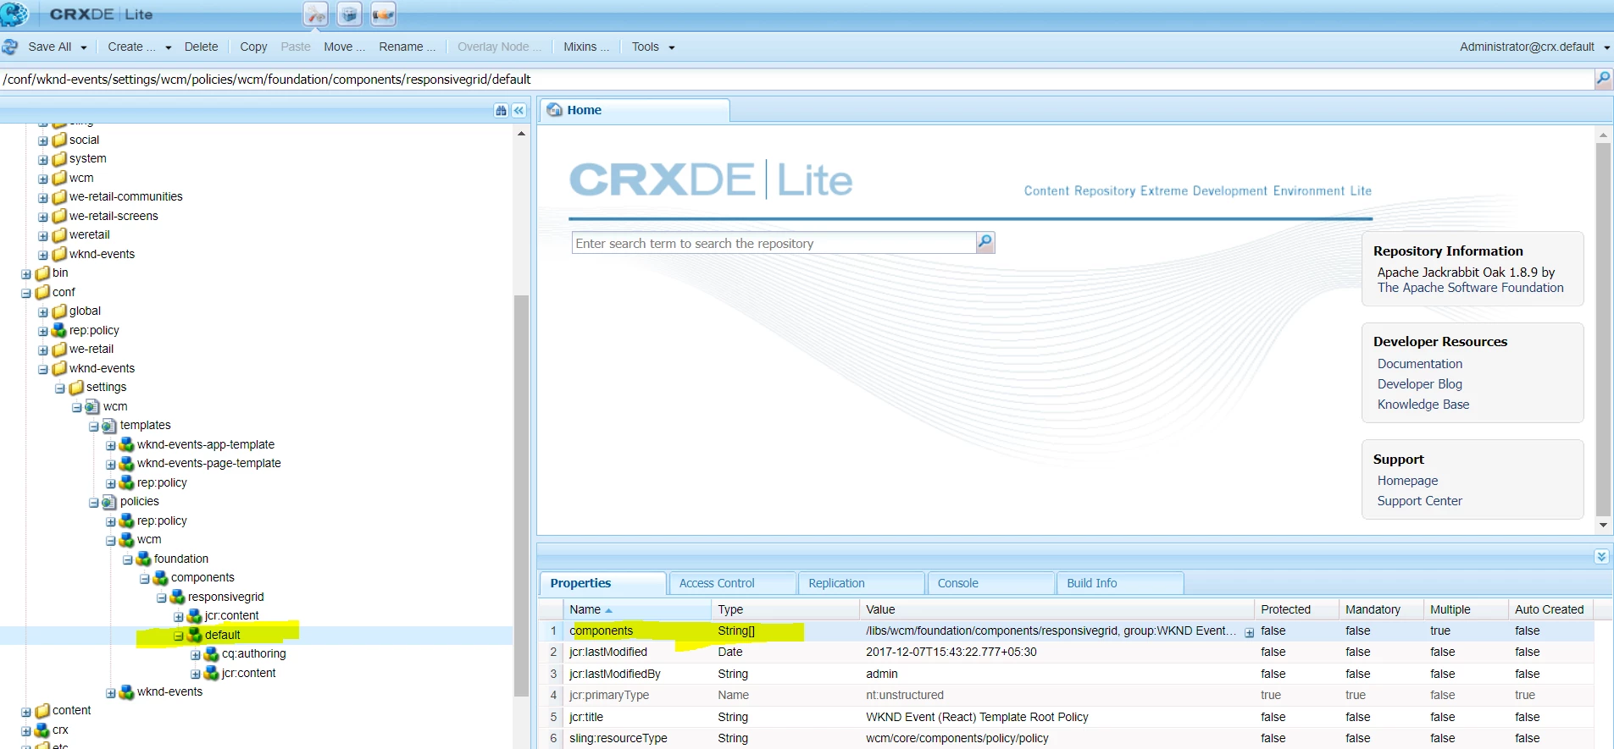
Task: Collapse the default tree node
Action: (179, 636)
